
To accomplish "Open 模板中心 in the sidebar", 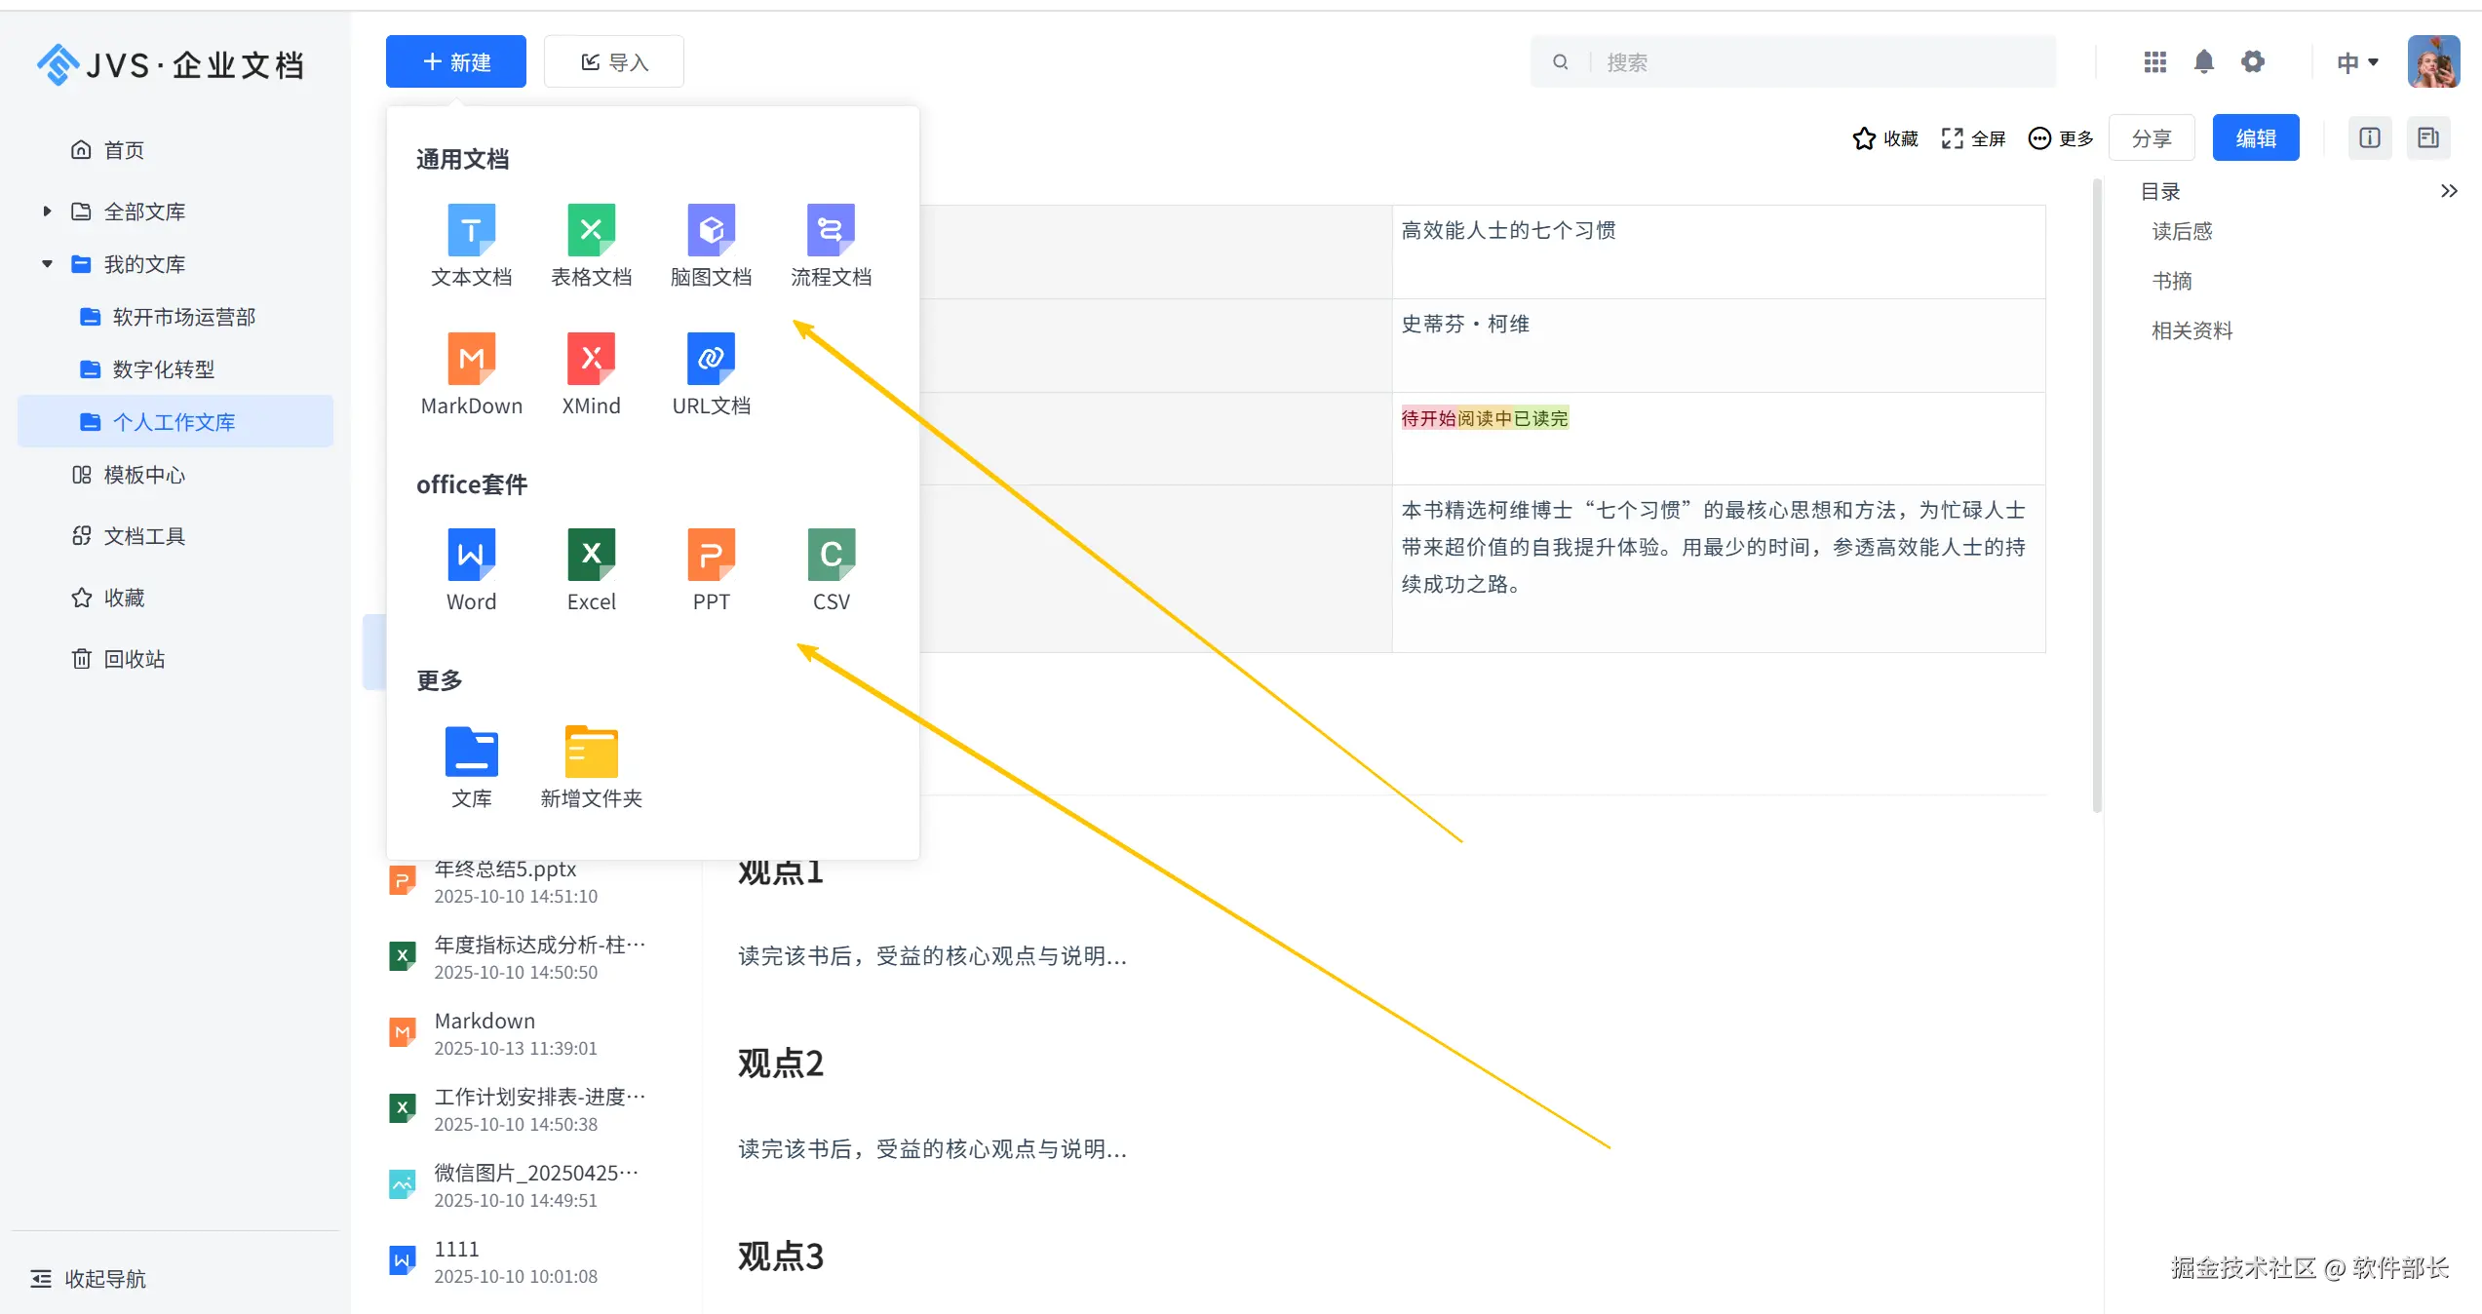I will pyautogui.click(x=143, y=475).
